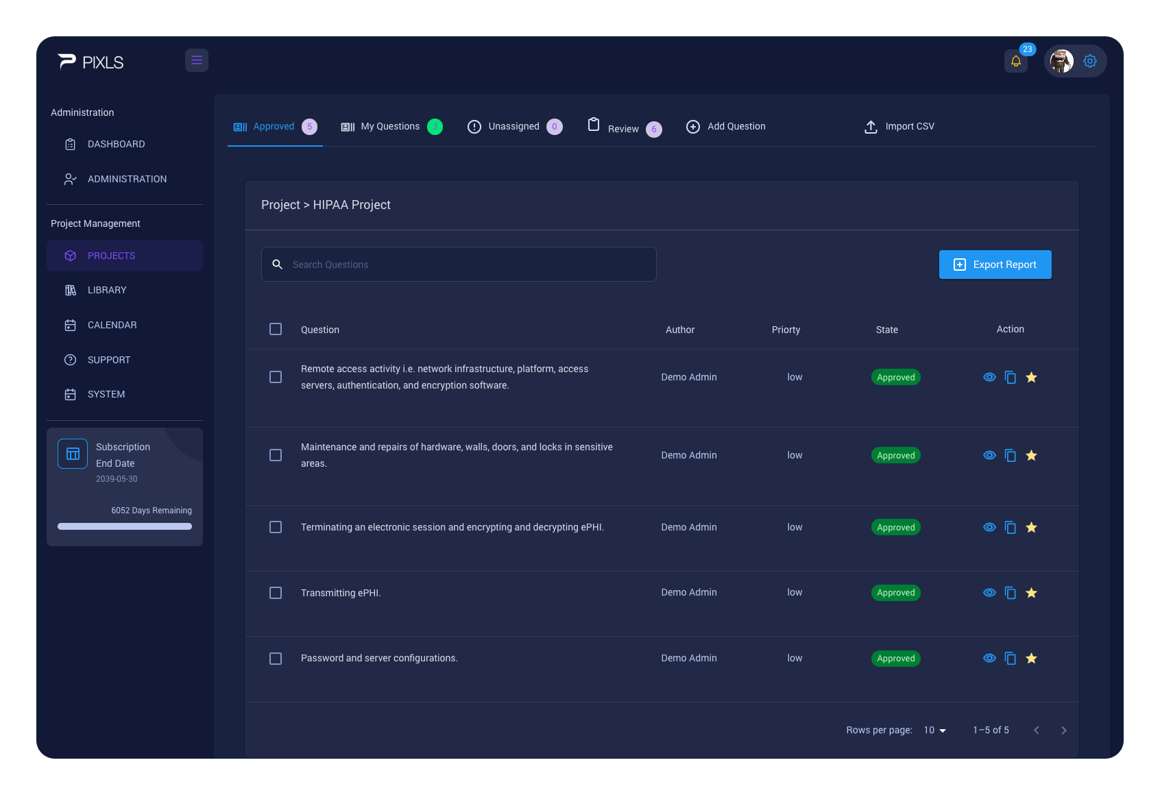Screen dimensions: 1160x795
Task: Check the Terminating an electronic session checkbox
Action: (x=276, y=527)
